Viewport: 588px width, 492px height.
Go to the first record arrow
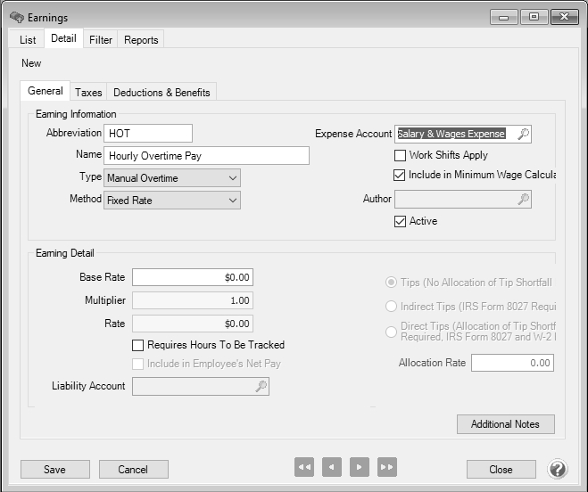click(x=304, y=468)
